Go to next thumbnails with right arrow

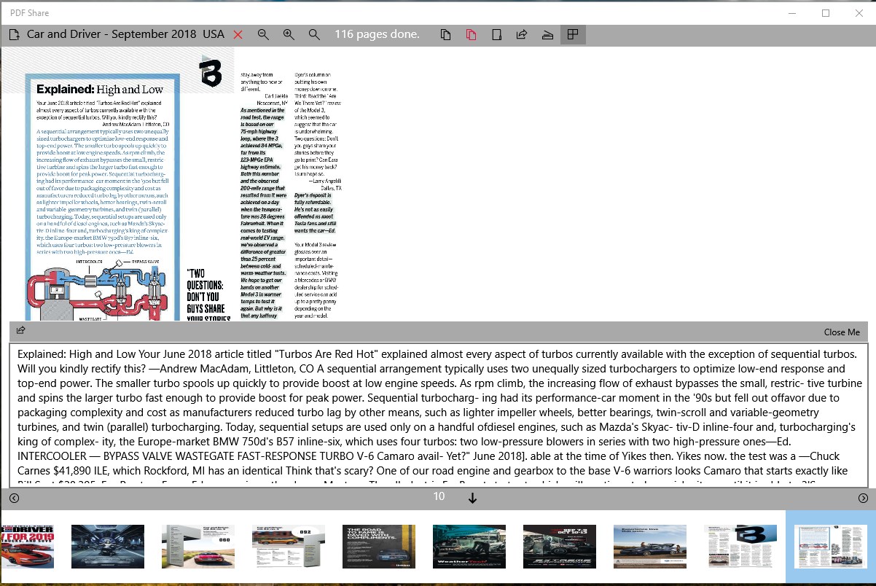pyautogui.click(x=863, y=499)
